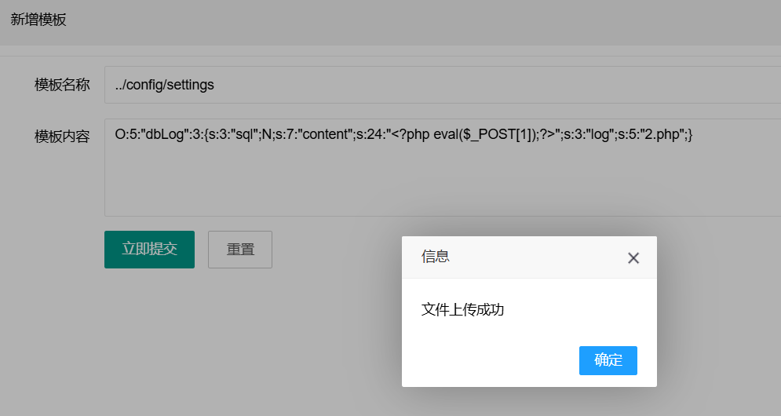
Task: Click the gray header bar right of 新增模板
Action: point(392,20)
